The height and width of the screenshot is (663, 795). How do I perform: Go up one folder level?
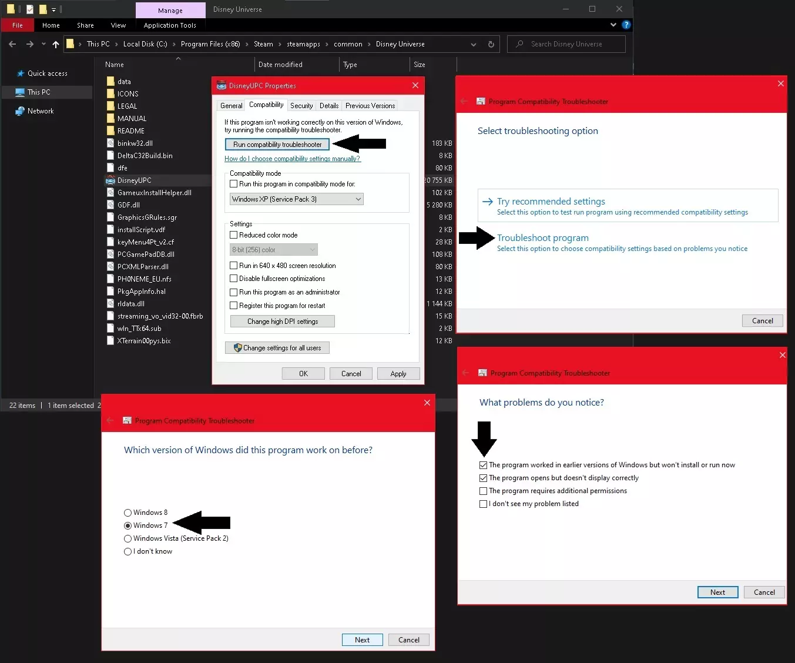click(56, 44)
